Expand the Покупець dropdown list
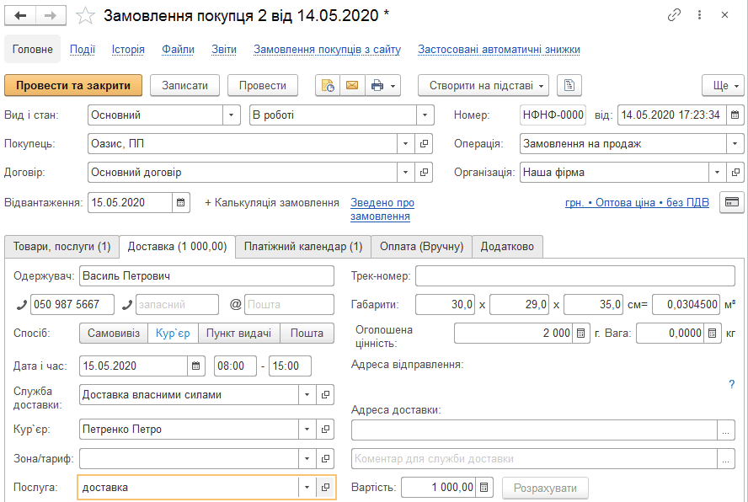 click(405, 144)
